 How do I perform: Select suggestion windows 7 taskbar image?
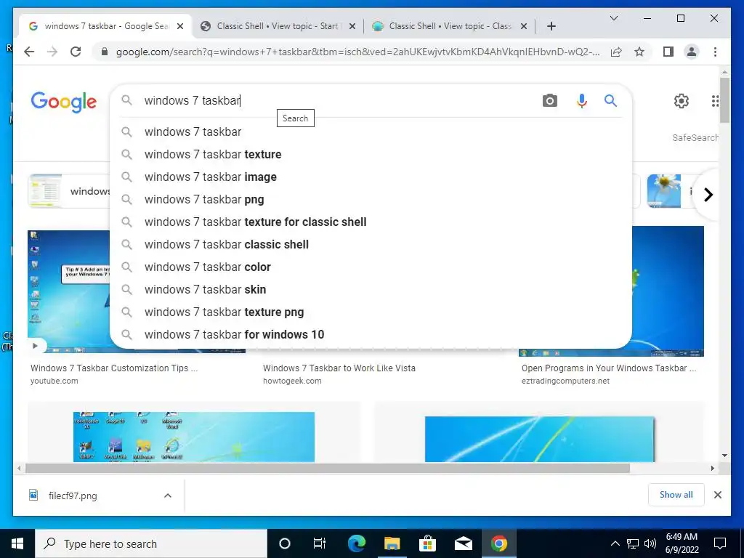click(x=371, y=177)
